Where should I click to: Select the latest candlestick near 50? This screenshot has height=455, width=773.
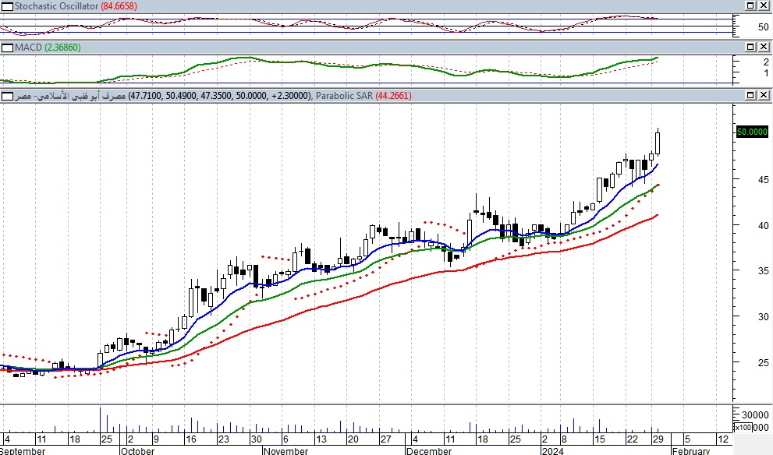pyautogui.click(x=658, y=143)
